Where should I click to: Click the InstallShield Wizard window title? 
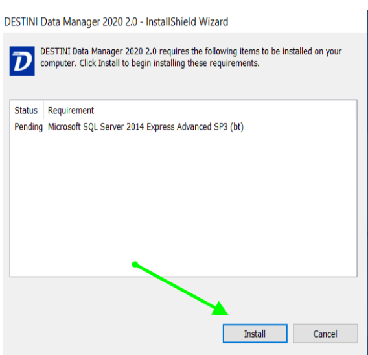click(x=116, y=22)
